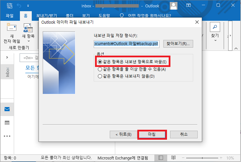Image resolution: width=241 pixels, height=162 pixels.
Task: Click the undo arrow in title bar
Action: [19, 6]
